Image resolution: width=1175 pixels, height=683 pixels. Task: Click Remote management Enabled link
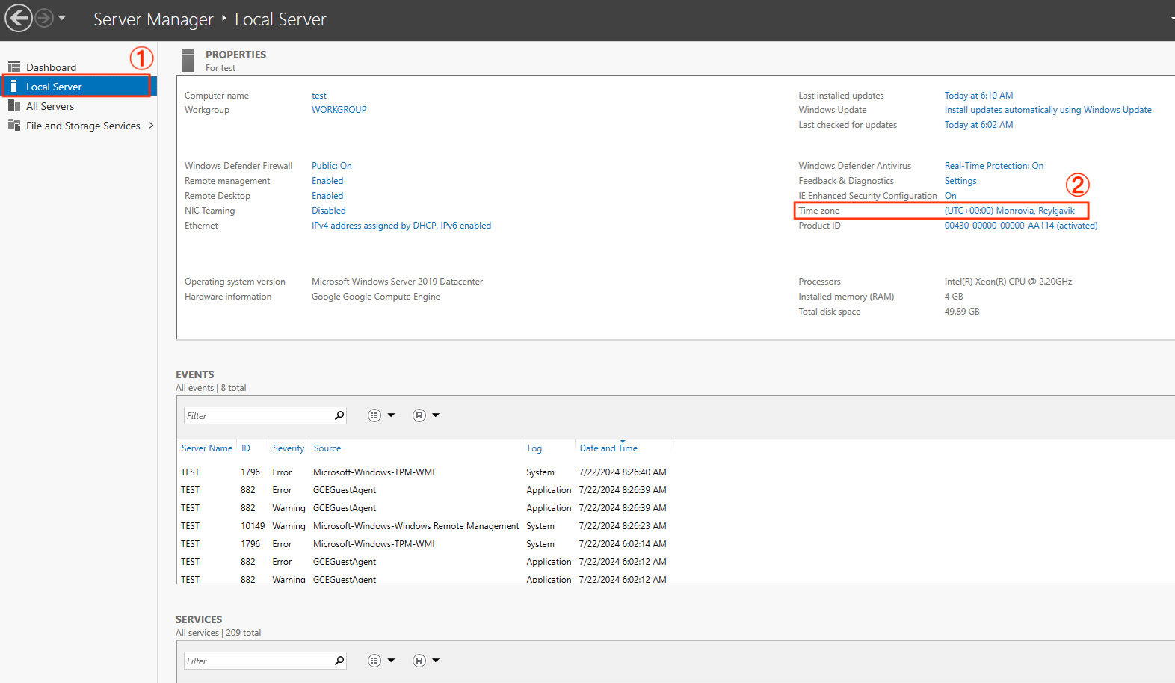[327, 181]
